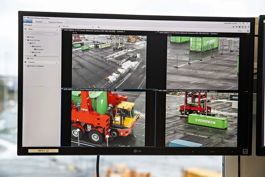Select the top-left yard camera feed
Viewport: 265px width, 177px height.
point(109,61)
